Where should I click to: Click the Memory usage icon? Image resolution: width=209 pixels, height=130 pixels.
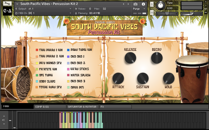click(76, 13)
